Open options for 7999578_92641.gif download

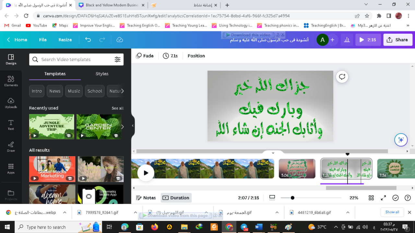(x=135, y=213)
